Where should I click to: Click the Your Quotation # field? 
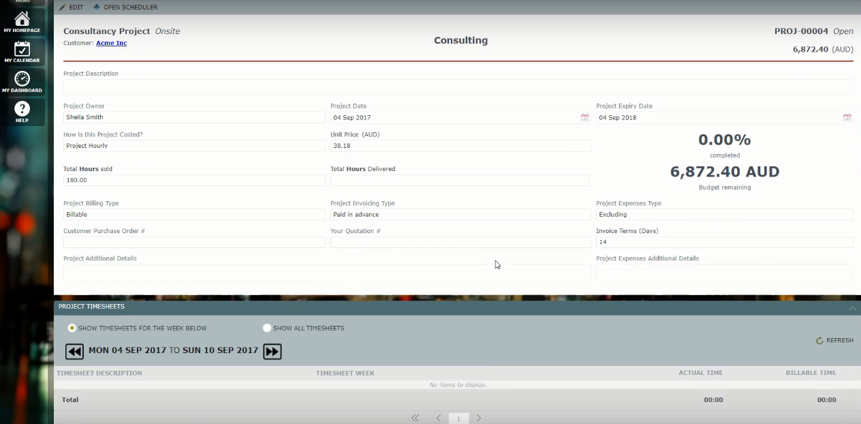[x=460, y=242]
